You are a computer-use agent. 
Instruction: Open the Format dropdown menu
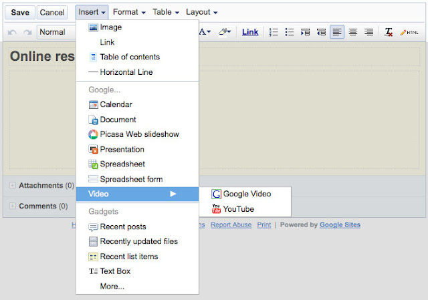pos(129,12)
